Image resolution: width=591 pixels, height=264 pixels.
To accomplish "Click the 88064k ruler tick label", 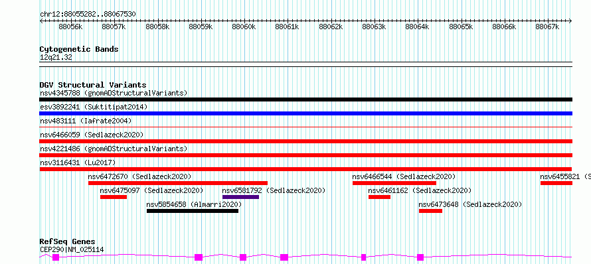I will [x=418, y=27].
